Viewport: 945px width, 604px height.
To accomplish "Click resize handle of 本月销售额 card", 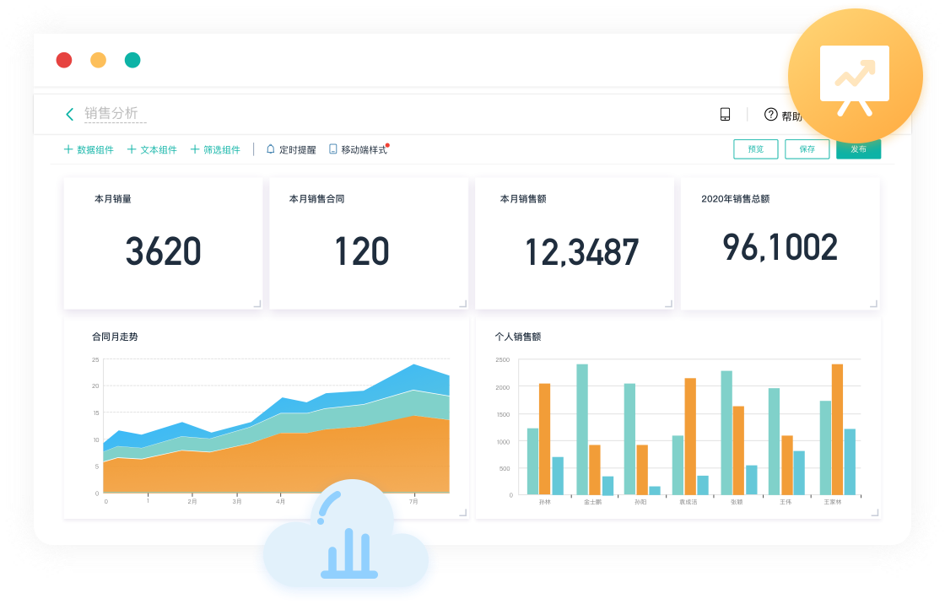I will 668,304.
